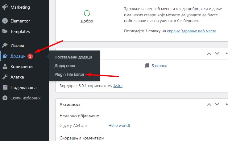The height and width of the screenshot is (141, 228).
Task: Click the Добро health status label
Action: coord(87,21)
